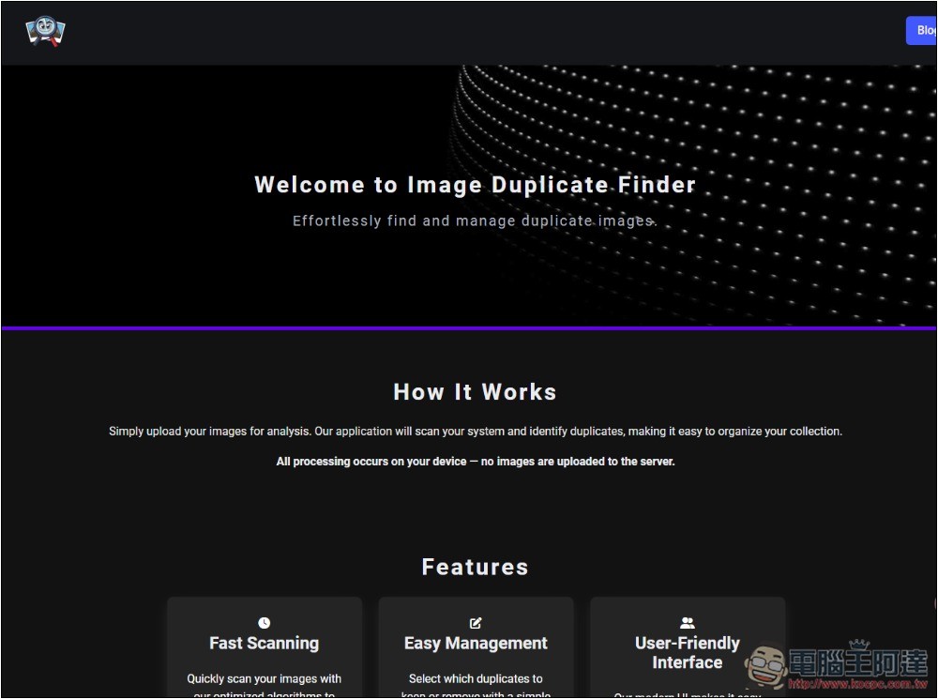Select the User-Friendly Interface card title
The image size is (938, 699).
[687, 653]
